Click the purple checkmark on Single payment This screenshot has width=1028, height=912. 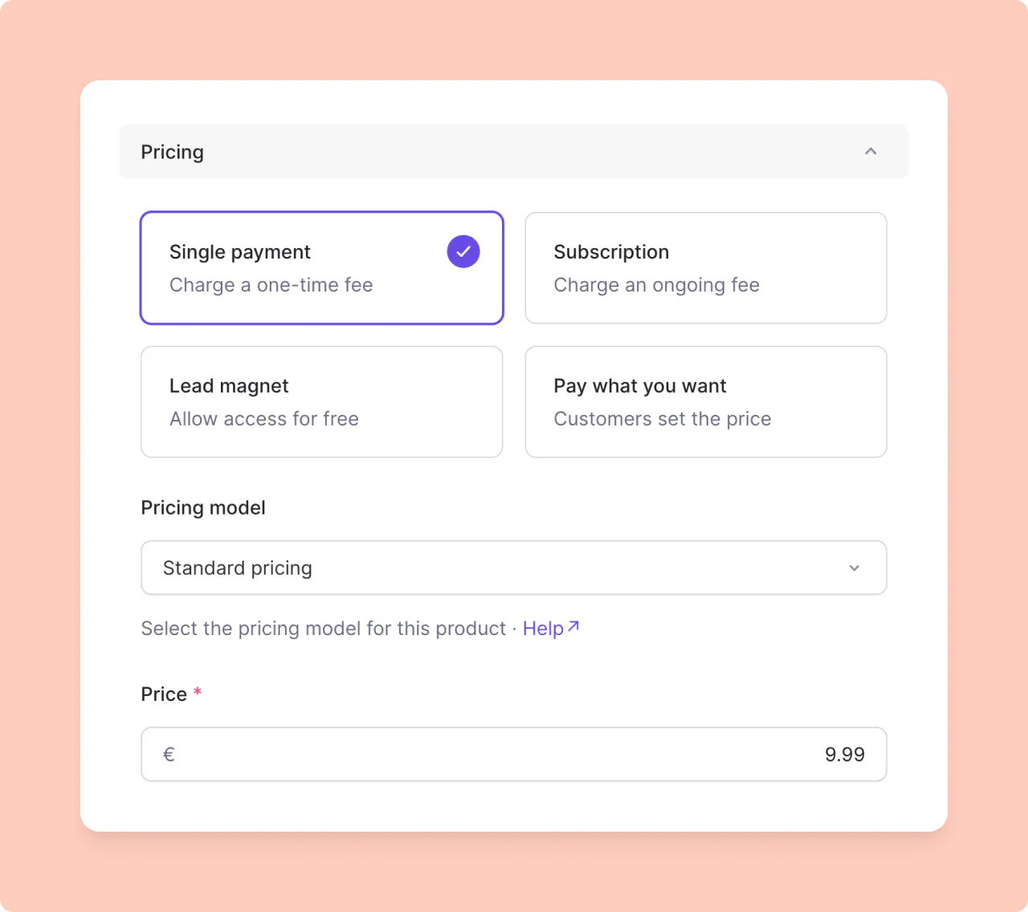pyautogui.click(x=463, y=251)
